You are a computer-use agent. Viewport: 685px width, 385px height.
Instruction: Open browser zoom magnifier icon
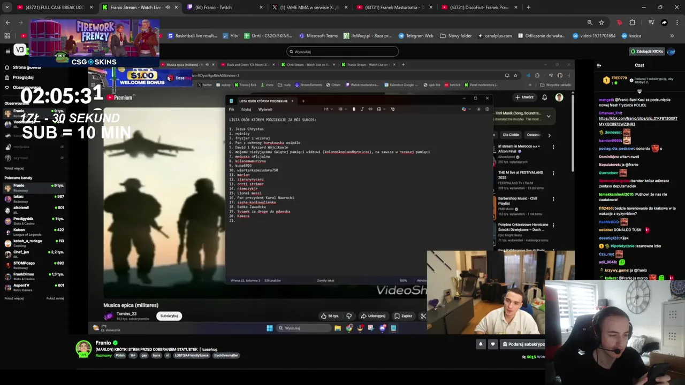[590, 22]
